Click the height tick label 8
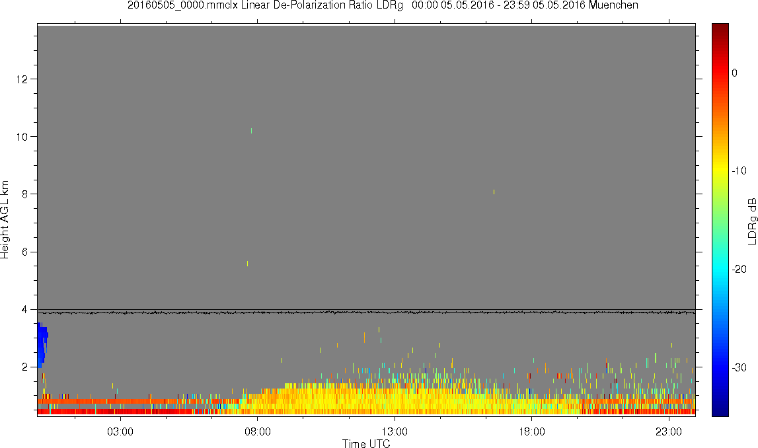The height and width of the screenshot is (448, 758). click(x=25, y=194)
